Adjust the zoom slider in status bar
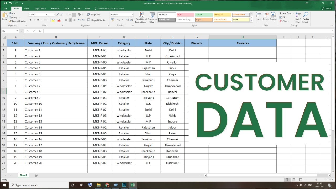This screenshot has width=336, height=189. 316,180
